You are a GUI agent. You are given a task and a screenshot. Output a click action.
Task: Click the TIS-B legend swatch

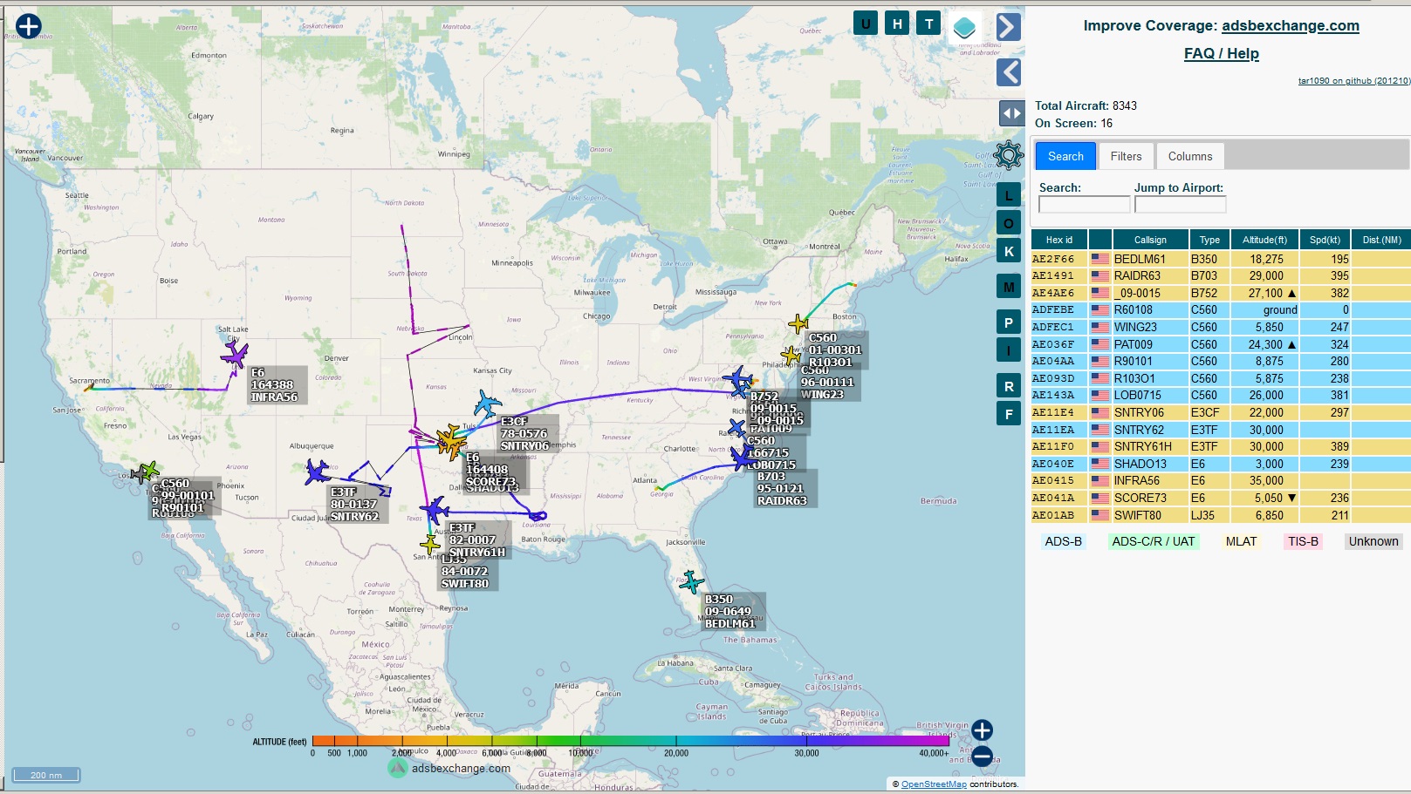tap(1303, 541)
